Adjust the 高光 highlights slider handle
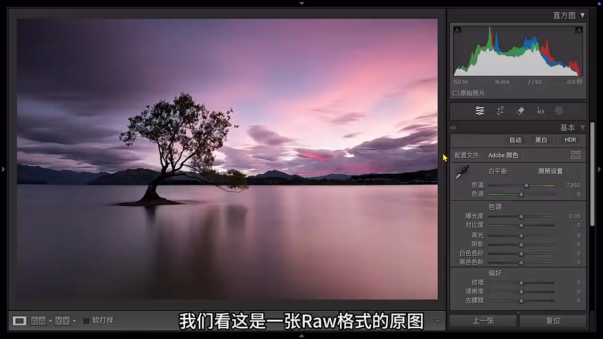 [x=521, y=236]
